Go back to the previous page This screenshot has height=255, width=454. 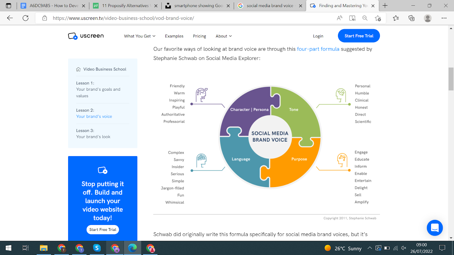point(10,18)
